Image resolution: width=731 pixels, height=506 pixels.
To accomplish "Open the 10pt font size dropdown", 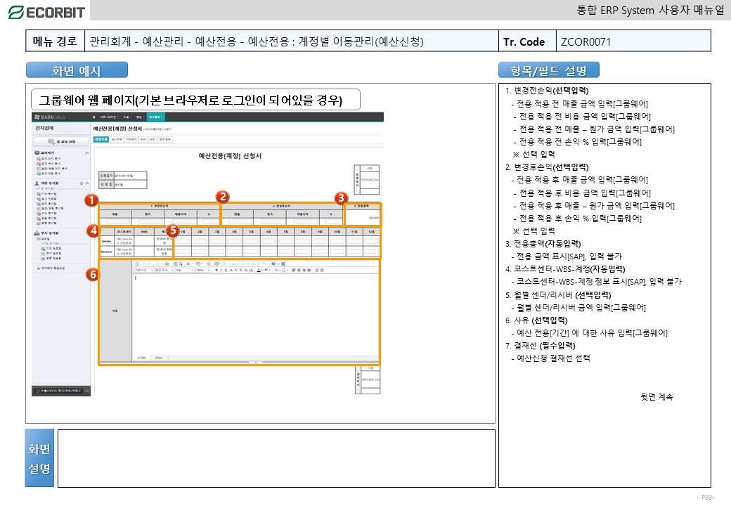I will tap(185, 271).
